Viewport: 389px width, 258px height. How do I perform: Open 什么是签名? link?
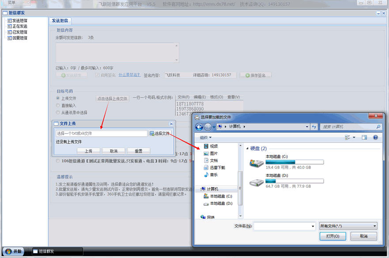(129, 75)
